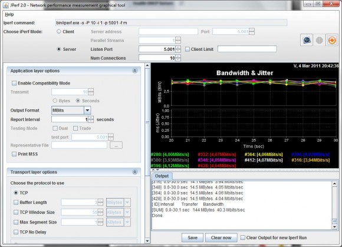This screenshot has width=342, height=247.
Task: Collapse the Transport layer options panel
Action: pos(135,172)
